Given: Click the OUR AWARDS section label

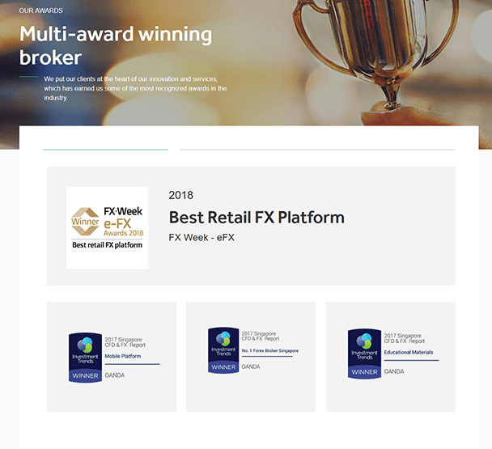Looking at the screenshot, I should click(x=41, y=11).
